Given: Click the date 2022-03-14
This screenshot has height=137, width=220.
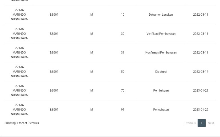Looking at the screenshot, I should click(201, 72).
